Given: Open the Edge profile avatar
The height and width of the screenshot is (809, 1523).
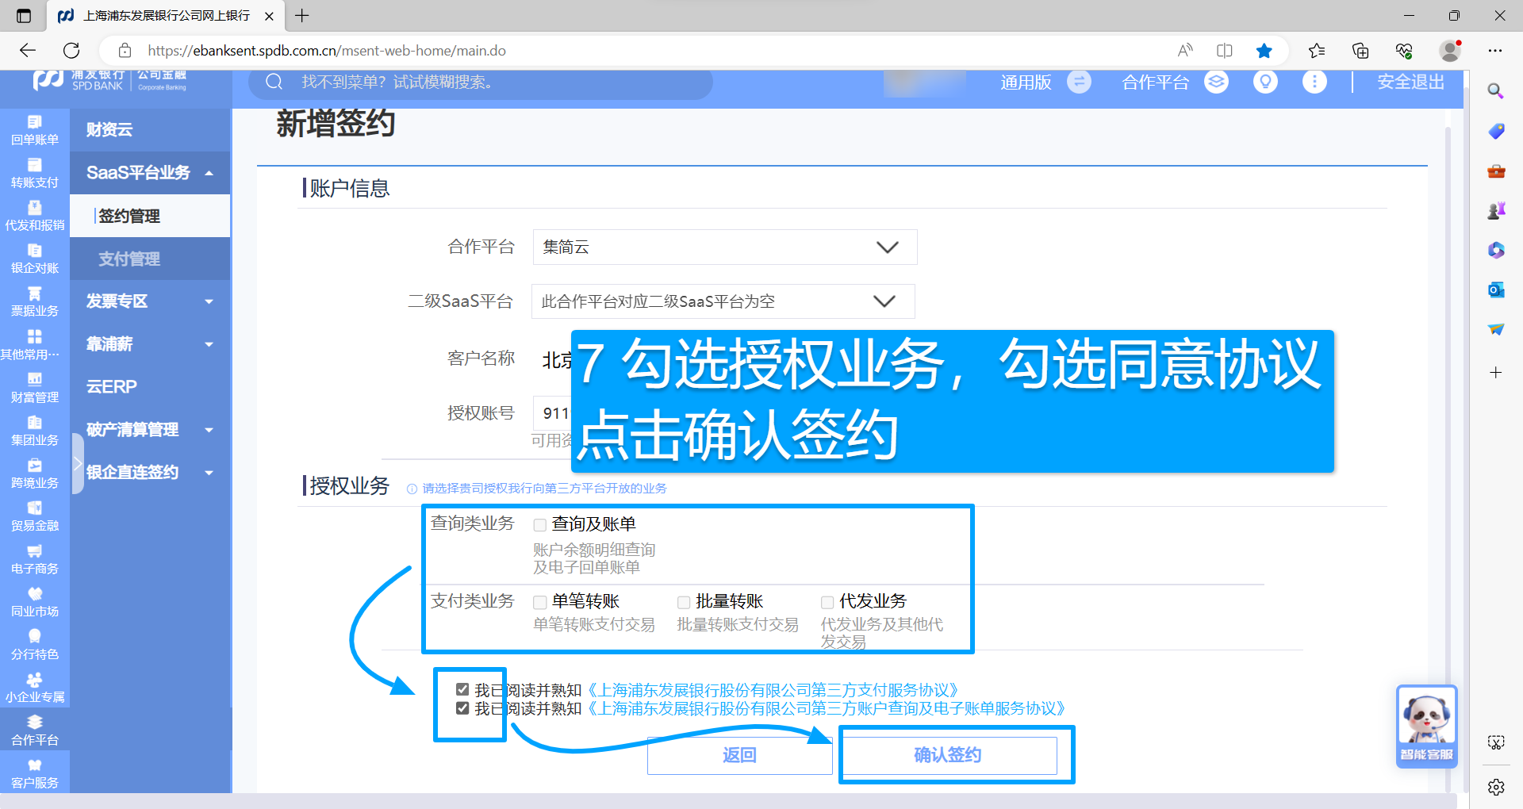Looking at the screenshot, I should pyautogui.click(x=1451, y=51).
